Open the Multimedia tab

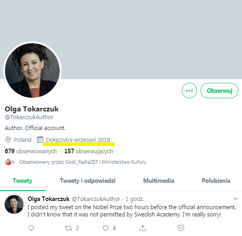[159, 181]
